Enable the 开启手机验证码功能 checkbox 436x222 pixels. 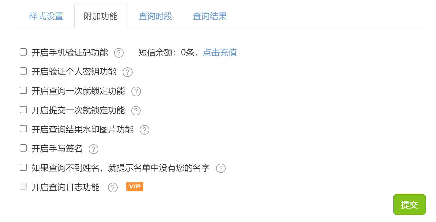tap(23, 52)
